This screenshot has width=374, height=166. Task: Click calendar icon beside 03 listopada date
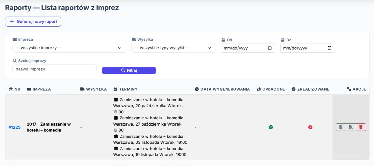(116, 136)
